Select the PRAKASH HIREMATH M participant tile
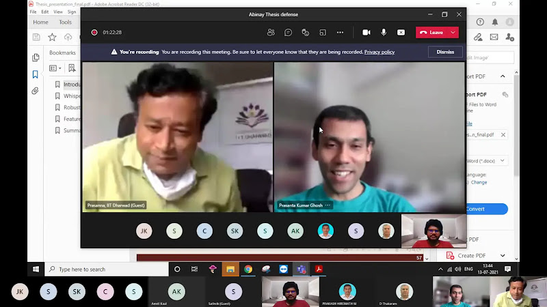Image resolution: width=547 pixels, height=307 pixels. click(347, 292)
